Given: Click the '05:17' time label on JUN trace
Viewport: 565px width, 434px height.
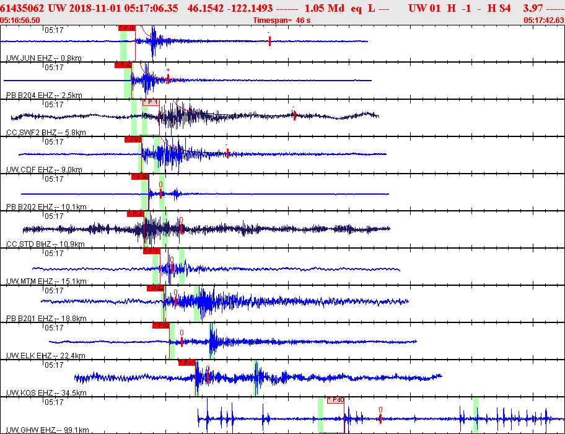Looking at the screenshot, I should click(x=54, y=30).
